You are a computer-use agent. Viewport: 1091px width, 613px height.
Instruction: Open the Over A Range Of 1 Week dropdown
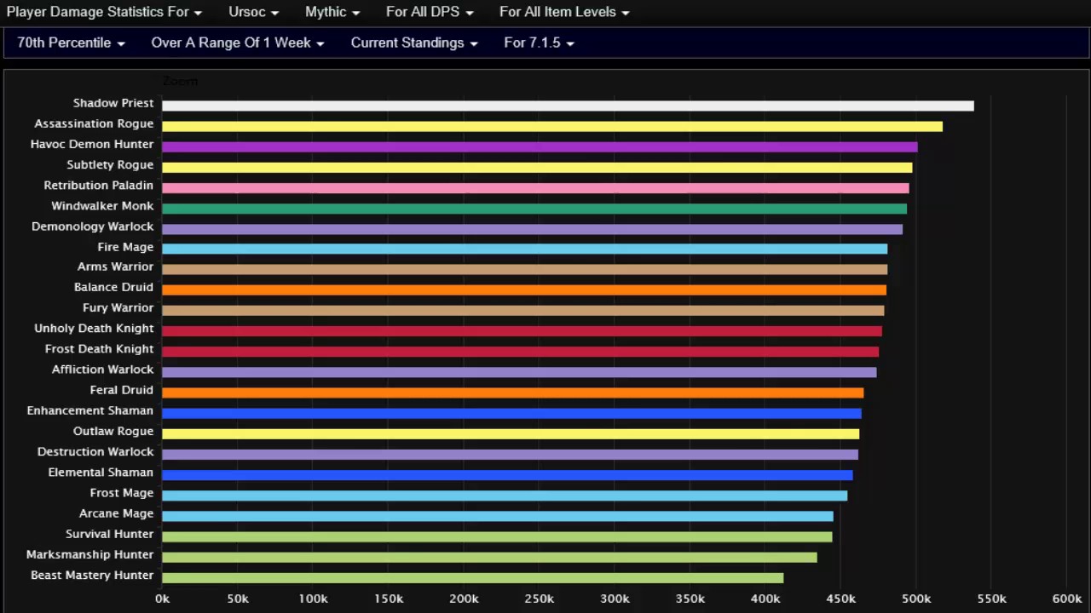click(x=237, y=43)
